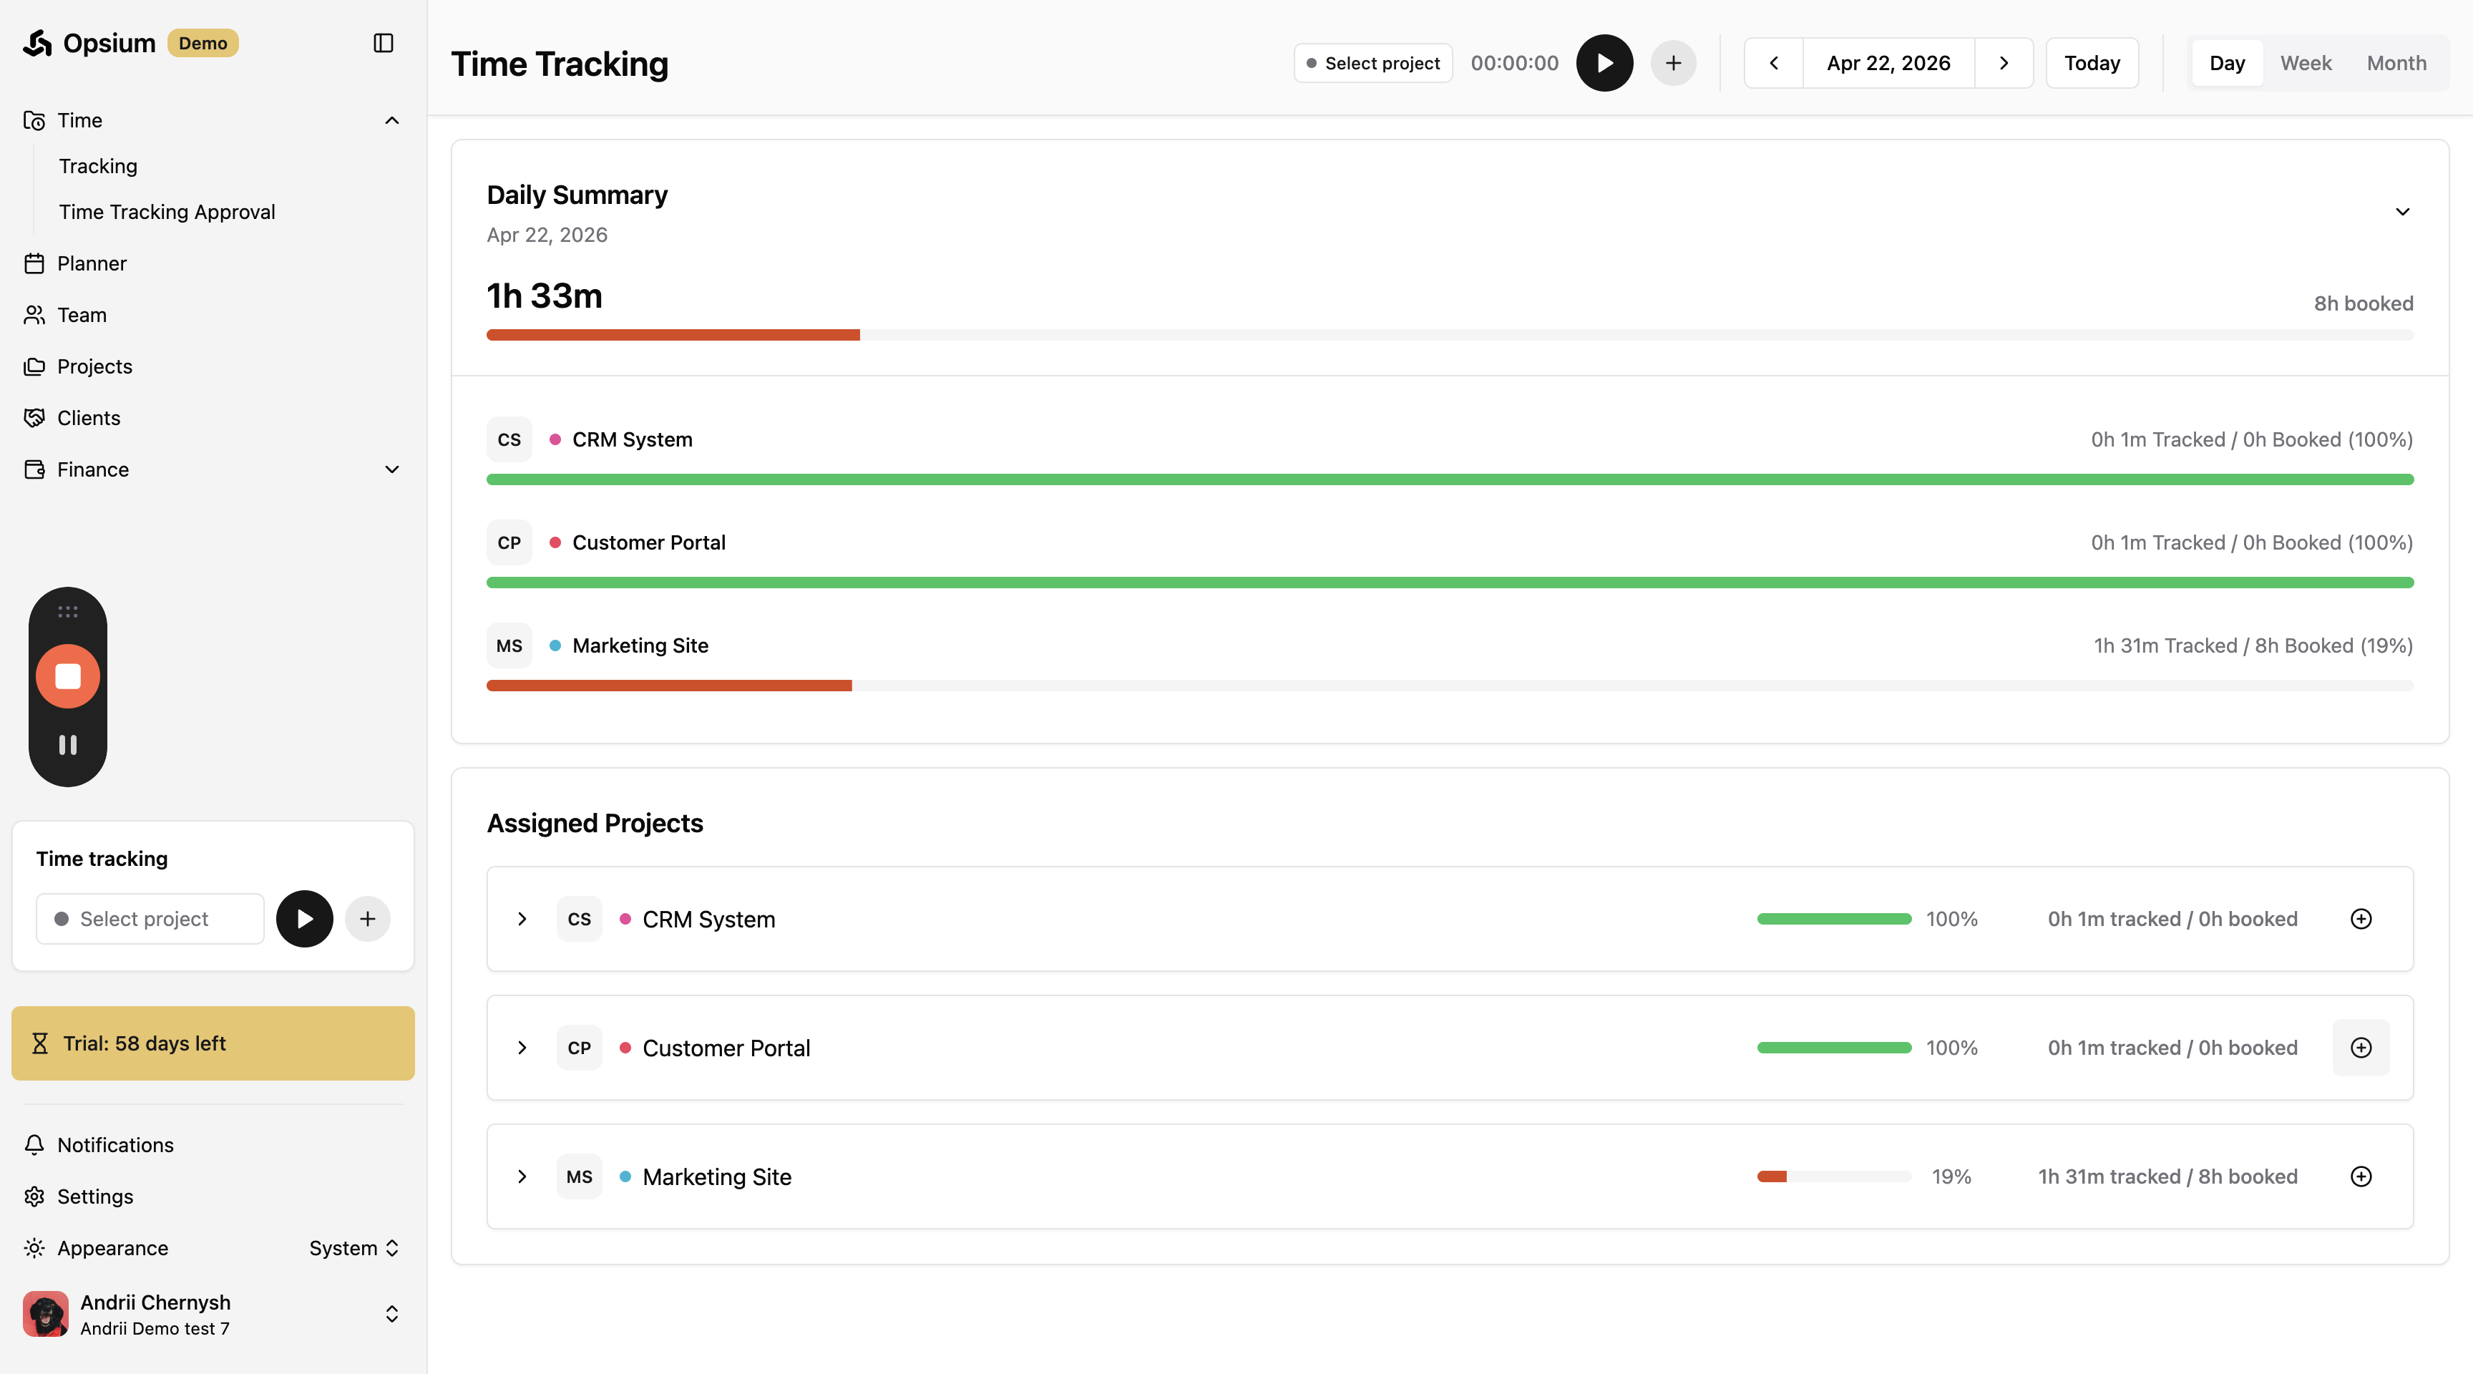2473x1374 pixels.
Task: Pause the floating timer widget
Action: (67, 744)
